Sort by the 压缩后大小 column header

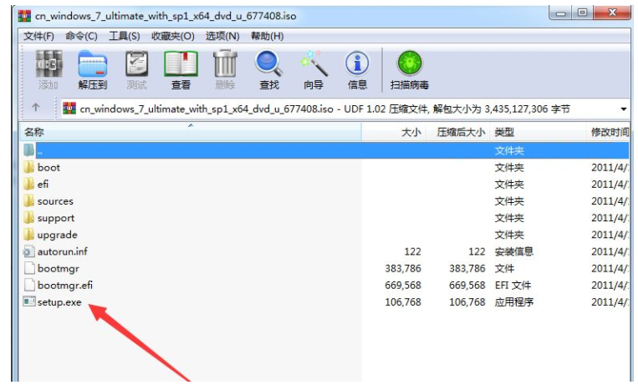click(x=458, y=132)
